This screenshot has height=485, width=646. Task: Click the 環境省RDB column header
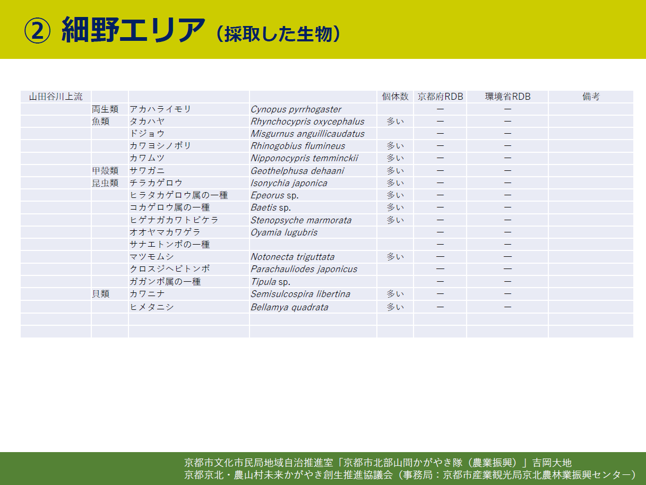(x=507, y=97)
